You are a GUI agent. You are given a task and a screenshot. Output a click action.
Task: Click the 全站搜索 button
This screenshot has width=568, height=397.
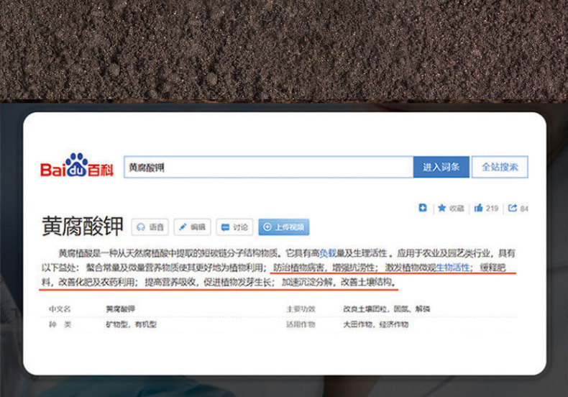pos(500,167)
